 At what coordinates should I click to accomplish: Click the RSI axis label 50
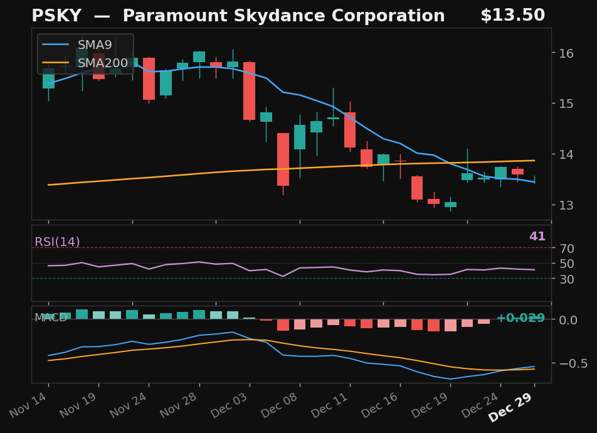tap(566, 264)
